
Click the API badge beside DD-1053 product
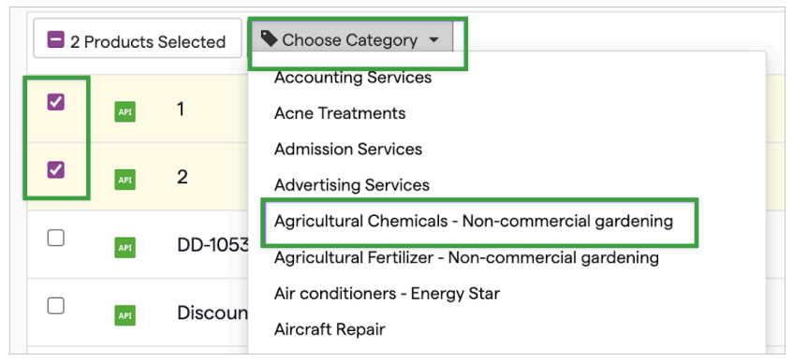[125, 247]
